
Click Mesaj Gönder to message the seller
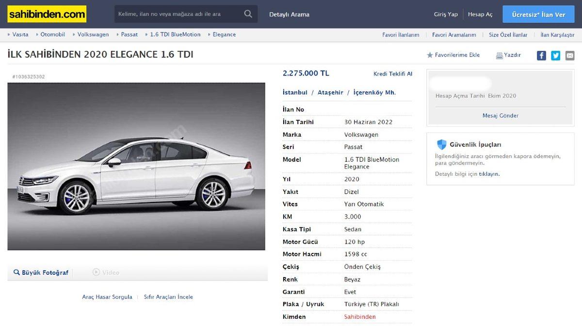click(x=500, y=115)
